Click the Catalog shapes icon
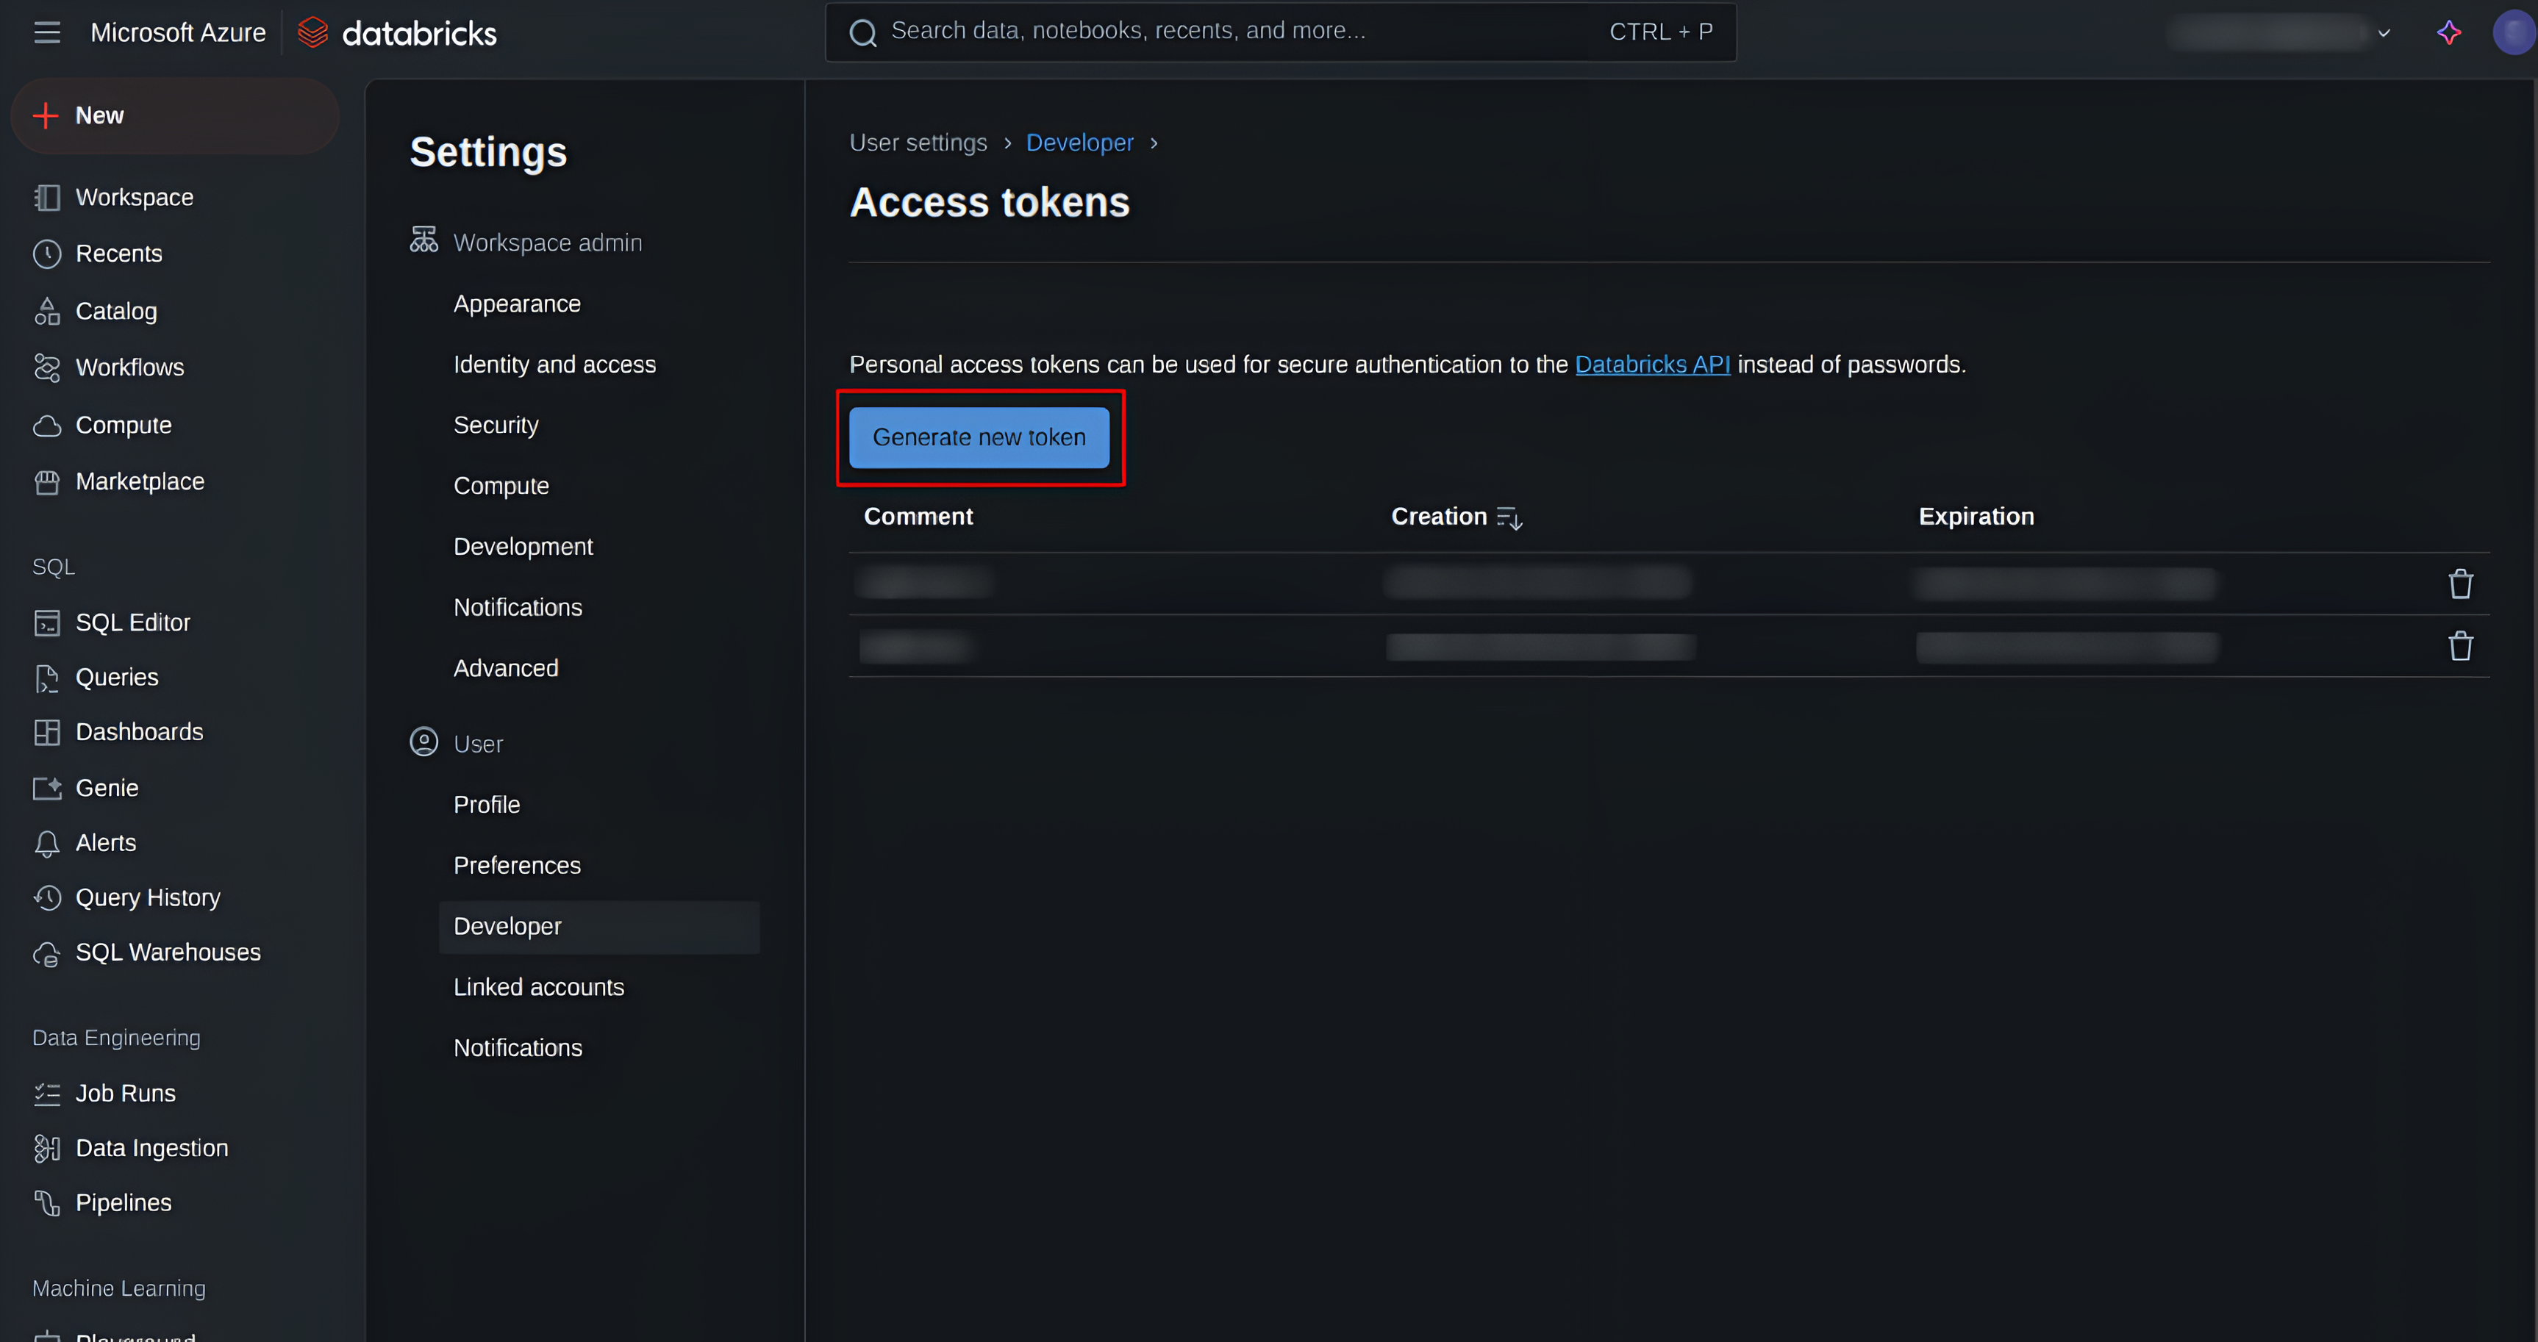Screen dimensions: 2538x1342 click(x=46, y=311)
